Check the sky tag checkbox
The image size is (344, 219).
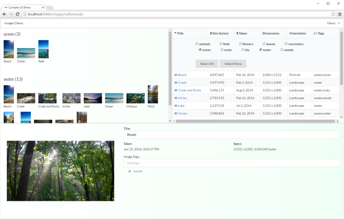click(x=243, y=49)
